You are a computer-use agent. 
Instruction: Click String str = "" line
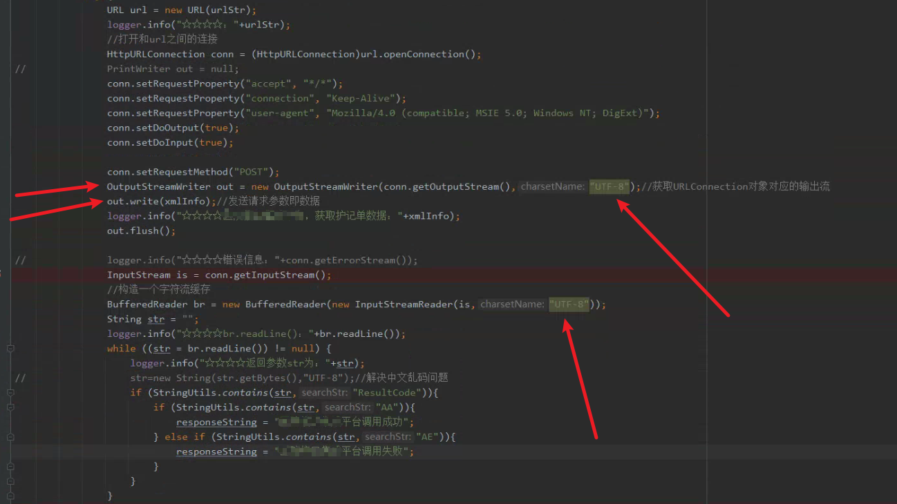[x=153, y=319]
